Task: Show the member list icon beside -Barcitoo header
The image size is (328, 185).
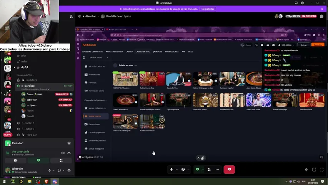Action: [x=71, y=16]
